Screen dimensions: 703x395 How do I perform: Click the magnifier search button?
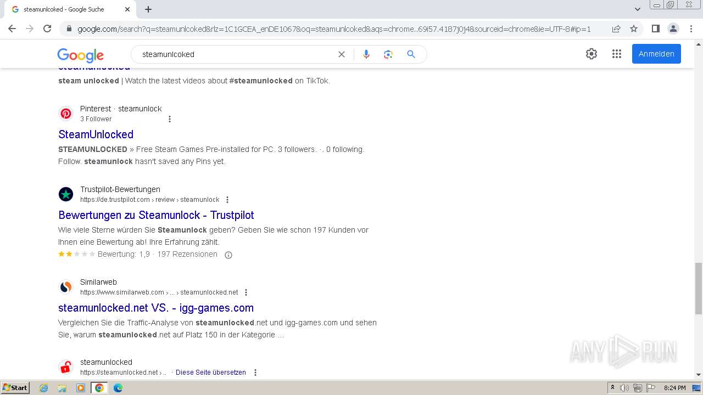click(411, 54)
